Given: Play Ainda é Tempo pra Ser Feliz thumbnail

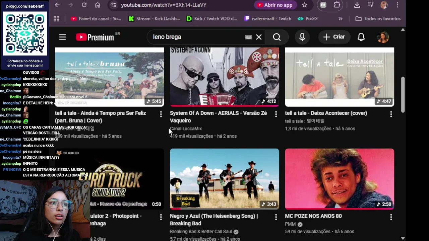Looking at the screenshot, I should pos(109,77).
